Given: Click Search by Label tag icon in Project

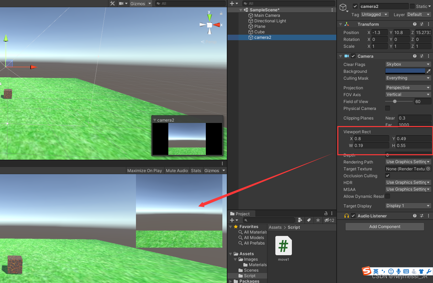Looking at the screenshot, I should tap(309, 220).
